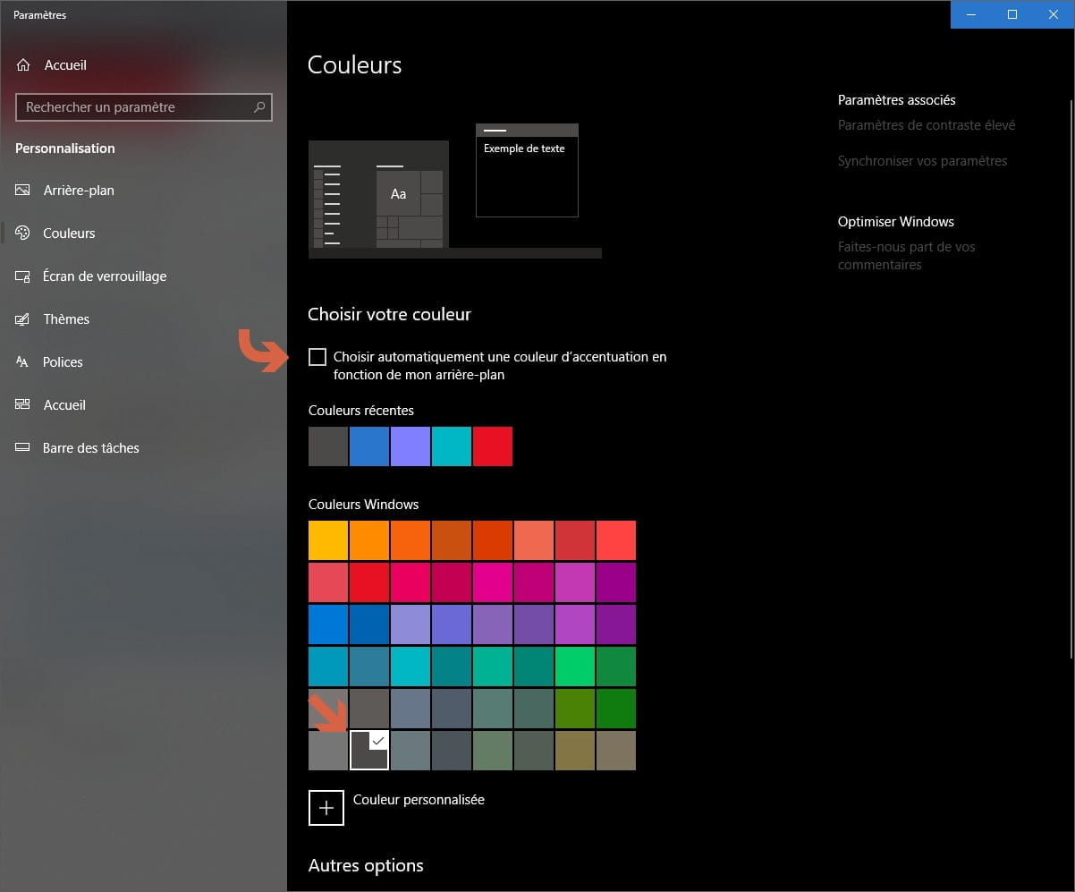The width and height of the screenshot is (1075, 892).
Task: Open Paramètres de contraste élevé link
Action: click(x=927, y=125)
